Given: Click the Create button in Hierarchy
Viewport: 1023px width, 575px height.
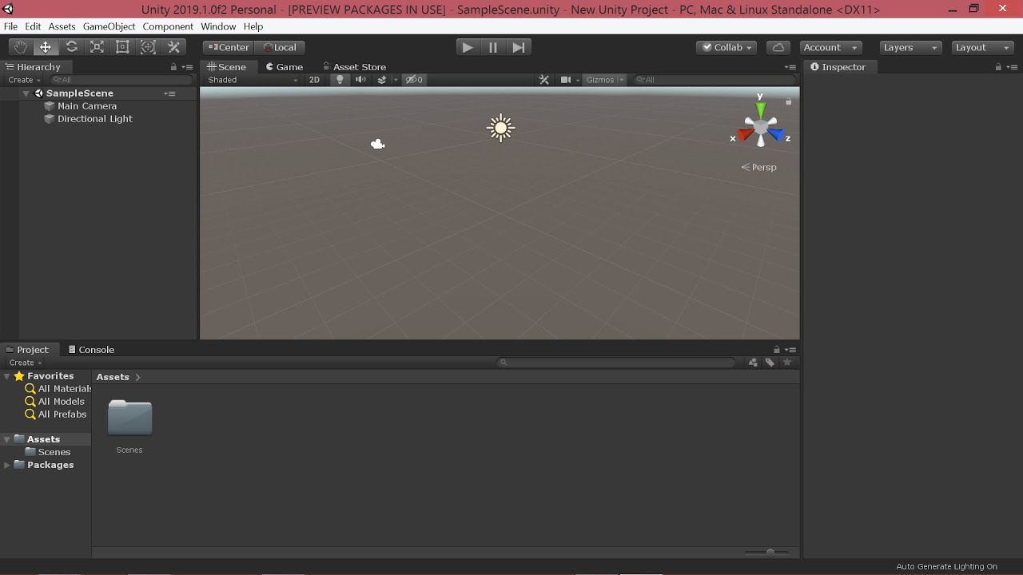Looking at the screenshot, I should click(x=22, y=79).
